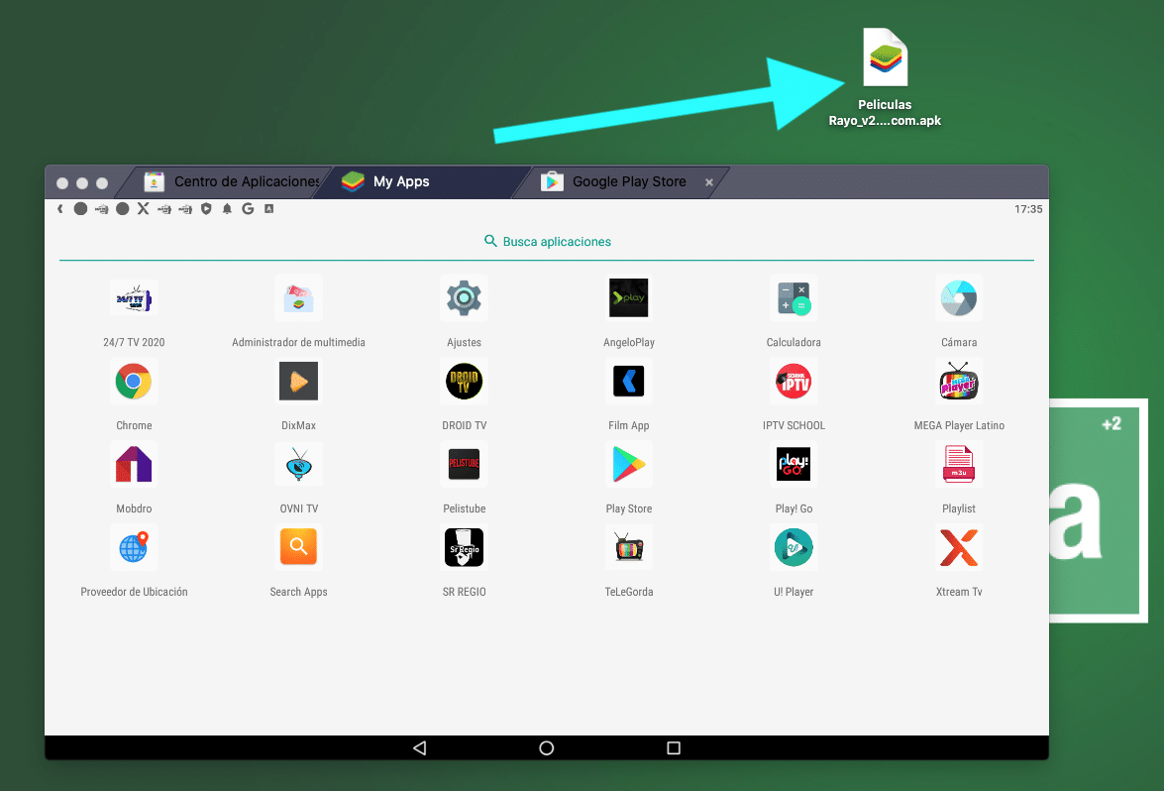Close the Google Play Store tab
The height and width of the screenshot is (791, 1164).
(x=708, y=182)
